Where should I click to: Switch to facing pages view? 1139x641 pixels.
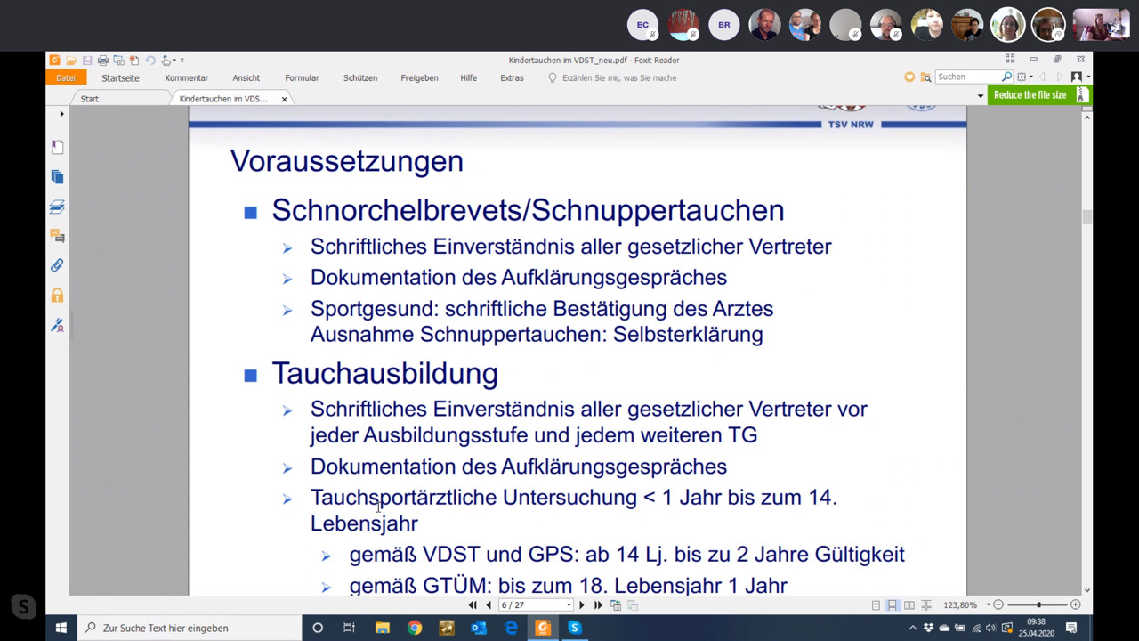coord(909,605)
